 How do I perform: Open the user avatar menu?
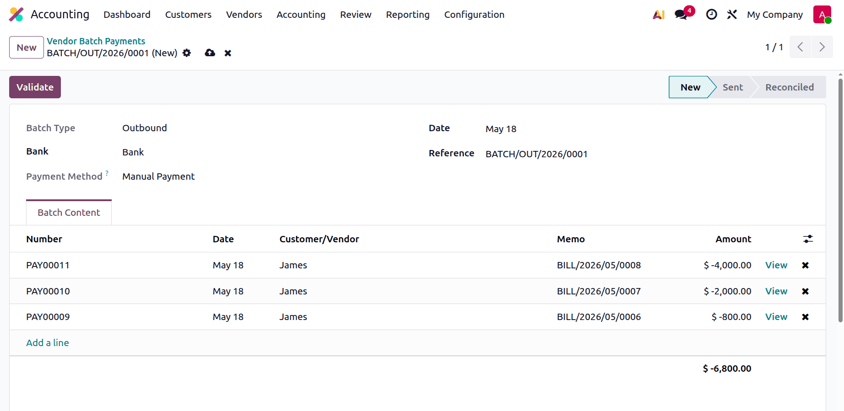[x=822, y=15]
